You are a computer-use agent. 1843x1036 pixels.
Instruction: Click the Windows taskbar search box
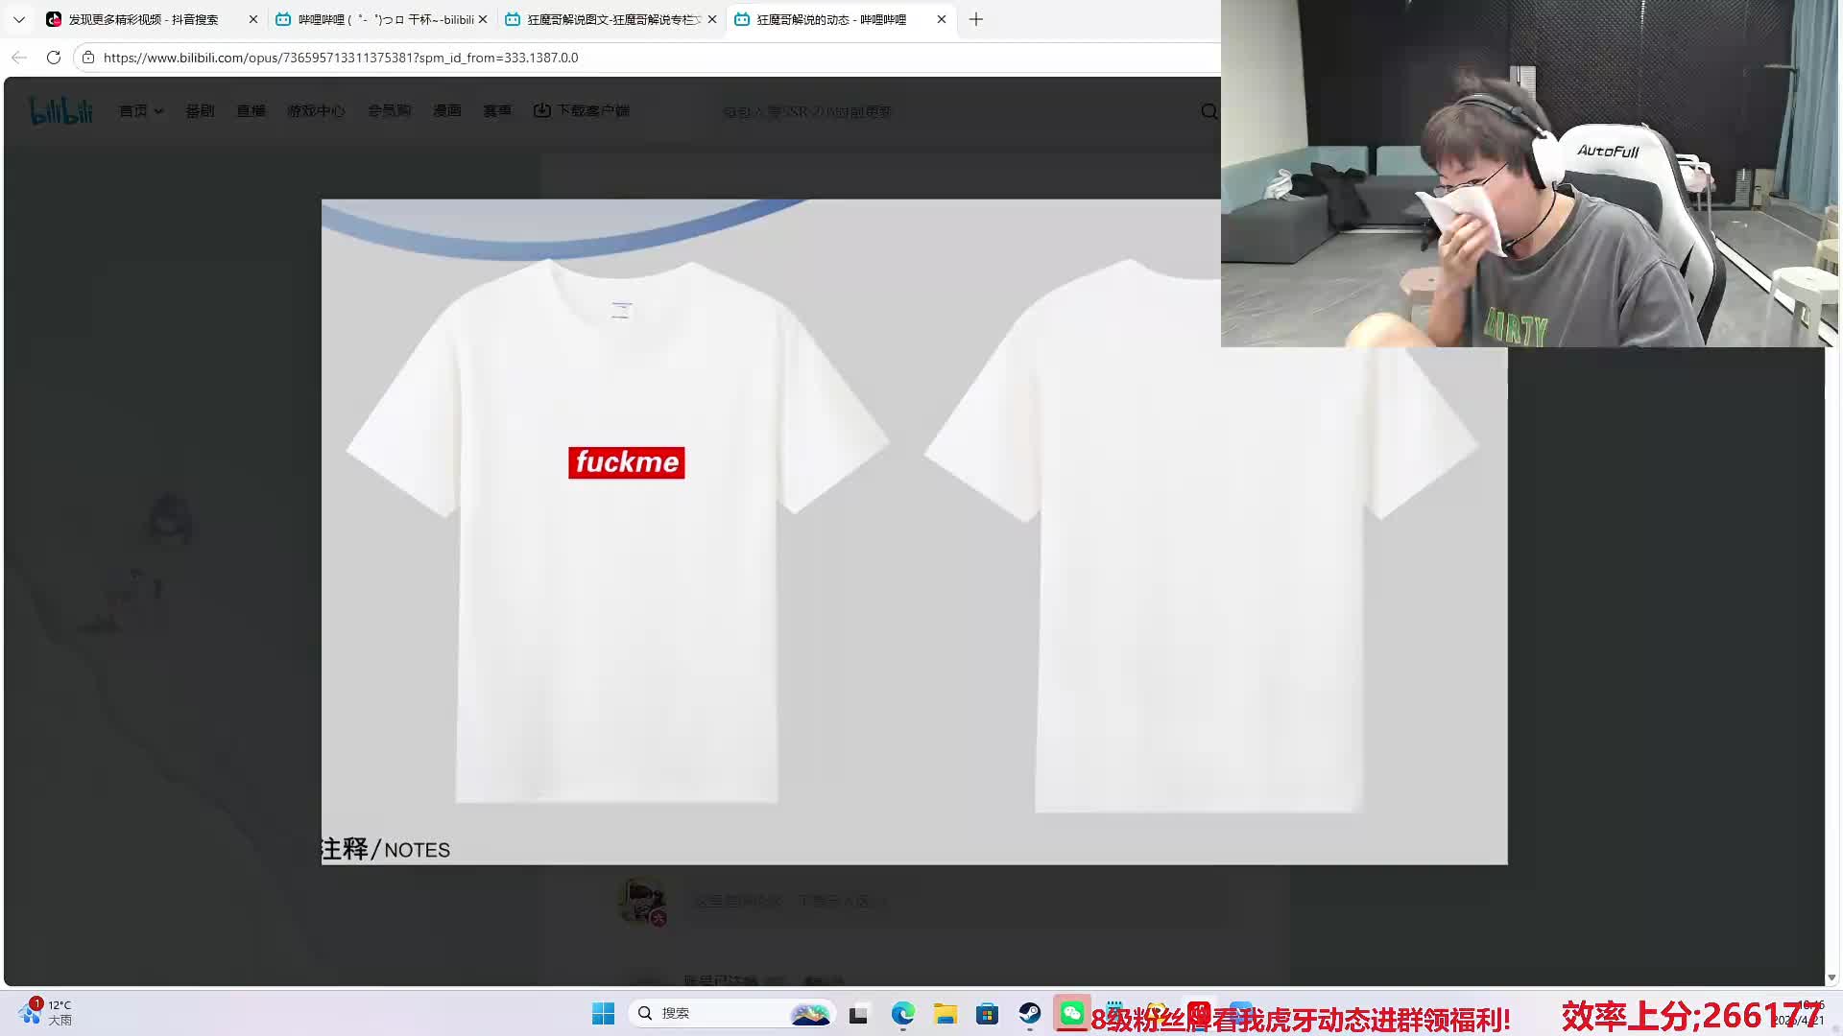pyautogui.click(x=710, y=1013)
